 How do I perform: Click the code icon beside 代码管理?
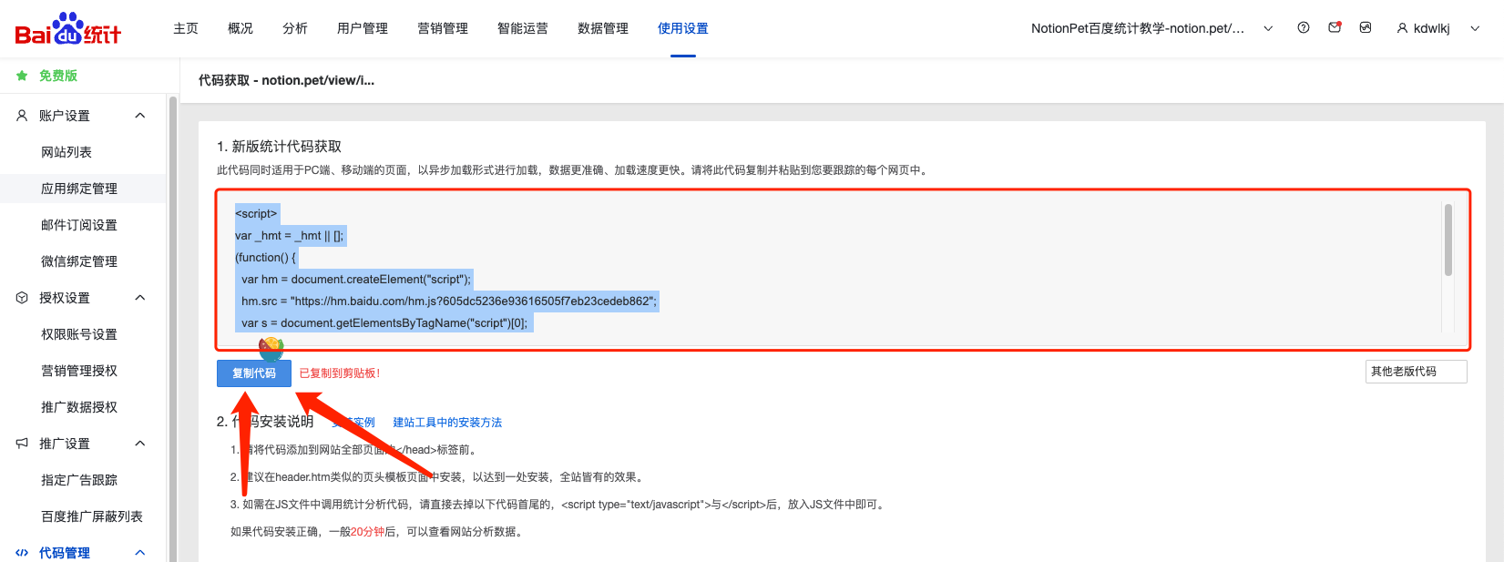tap(22, 553)
